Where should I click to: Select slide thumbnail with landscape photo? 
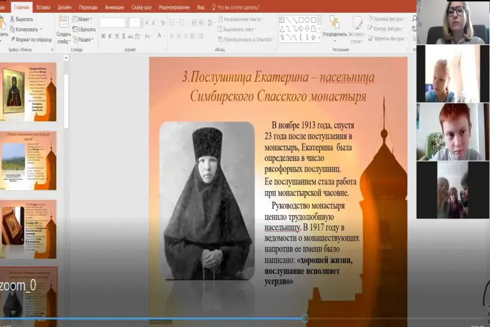pos(29,160)
